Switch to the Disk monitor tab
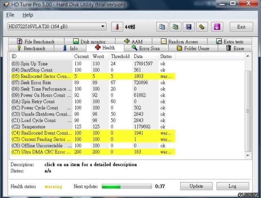The height and width of the screenshot is (198, 261). (90, 41)
